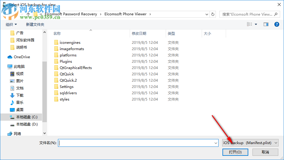Click the 打开(O) button

click(x=235, y=152)
